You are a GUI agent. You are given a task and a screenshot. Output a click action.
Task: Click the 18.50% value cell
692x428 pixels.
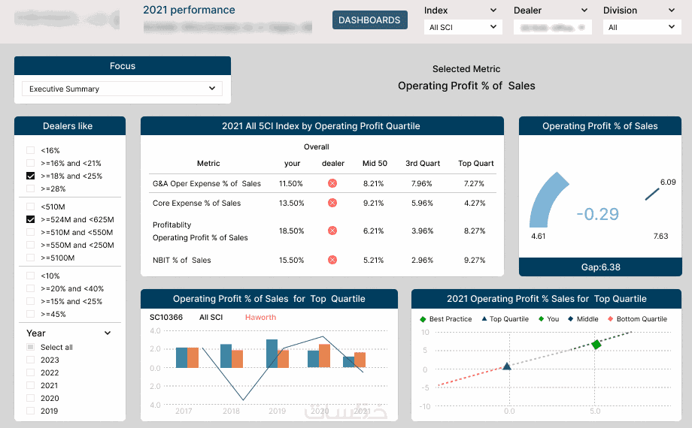click(x=291, y=231)
